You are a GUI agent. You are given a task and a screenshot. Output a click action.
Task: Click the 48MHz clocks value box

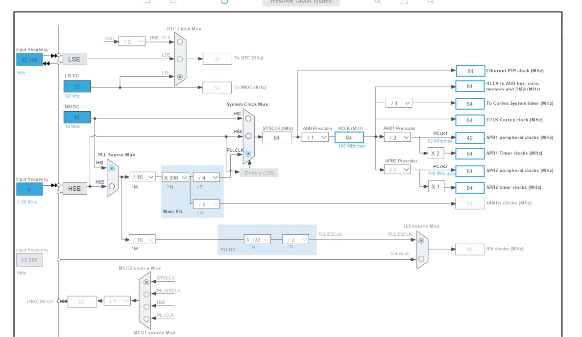(x=470, y=203)
